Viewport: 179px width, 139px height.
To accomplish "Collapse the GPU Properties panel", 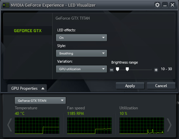I will [x=27, y=88].
